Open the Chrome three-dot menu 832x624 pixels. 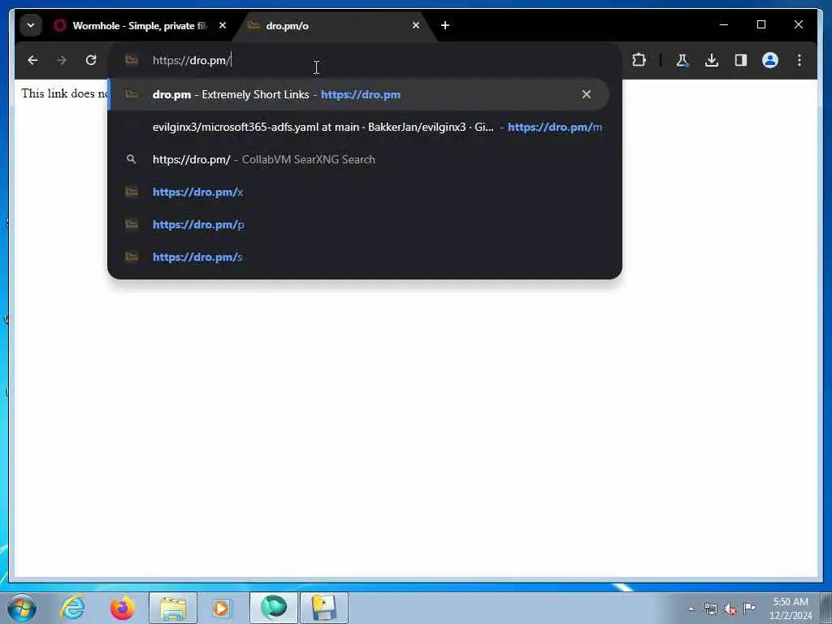799,60
